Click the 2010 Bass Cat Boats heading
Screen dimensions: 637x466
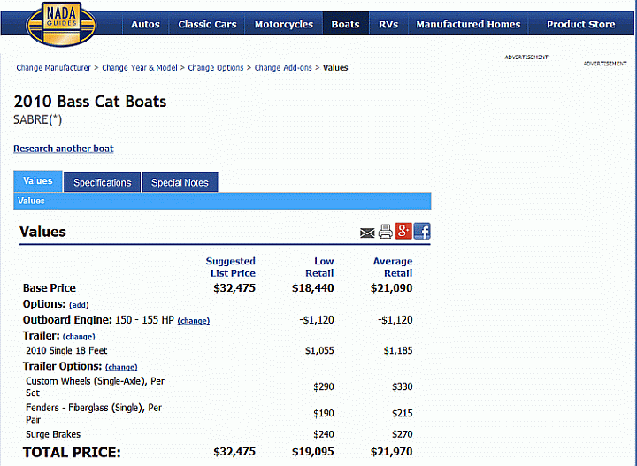pos(90,102)
